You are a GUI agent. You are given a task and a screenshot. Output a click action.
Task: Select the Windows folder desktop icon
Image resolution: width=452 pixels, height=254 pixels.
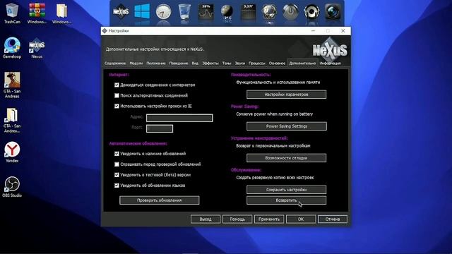tap(61, 13)
